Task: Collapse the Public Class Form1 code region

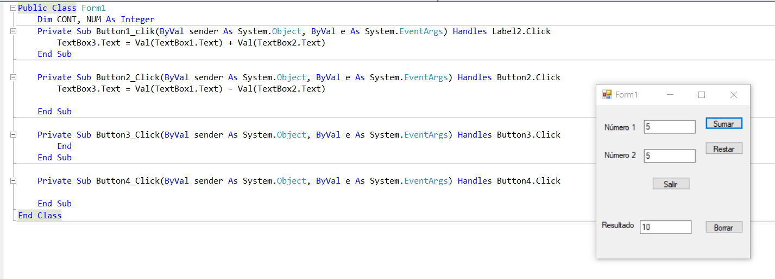Action: pos(14,9)
